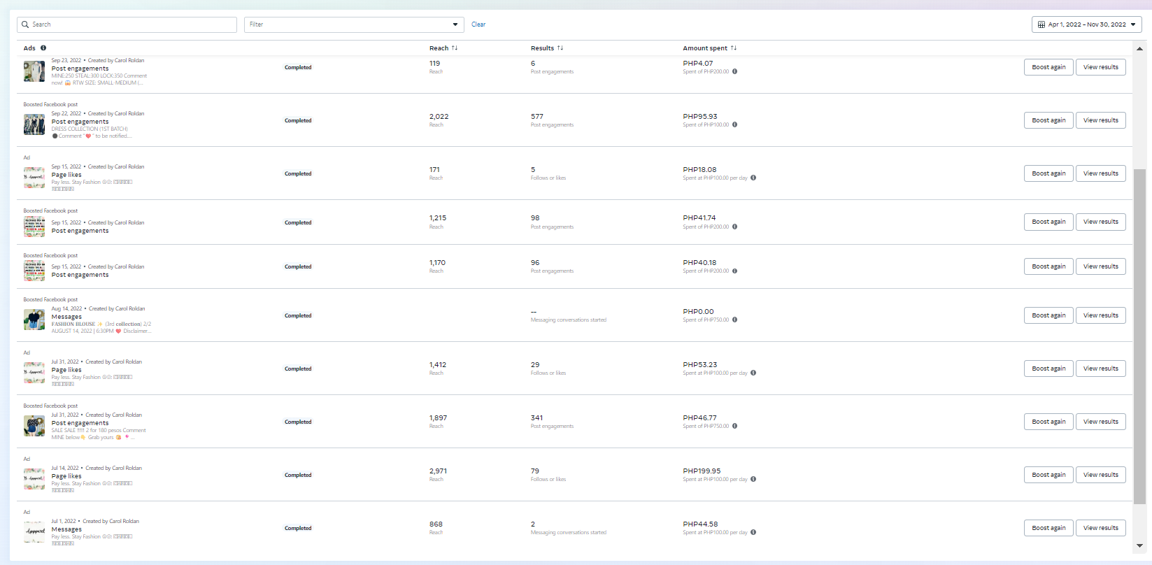Image resolution: width=1152 pixels, height=565 pixels.
Task: Boost again the Jul 1 Messages ad
Action: click(x=1048, y=528)
